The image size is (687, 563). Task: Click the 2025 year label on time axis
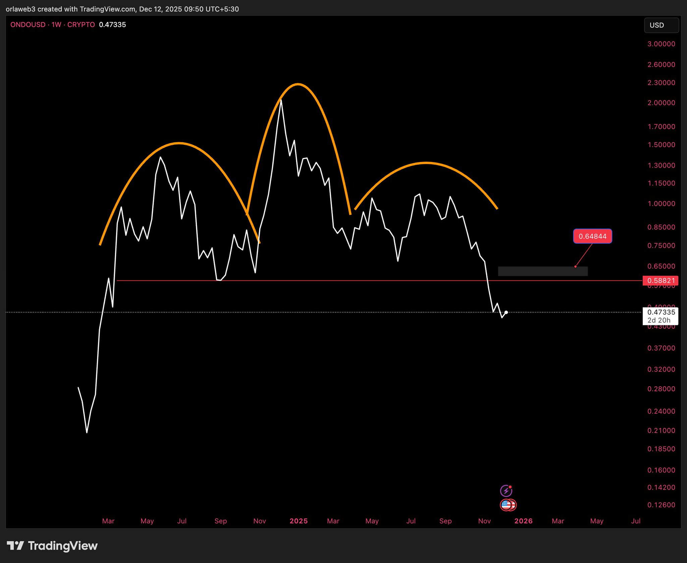(299, 521)
